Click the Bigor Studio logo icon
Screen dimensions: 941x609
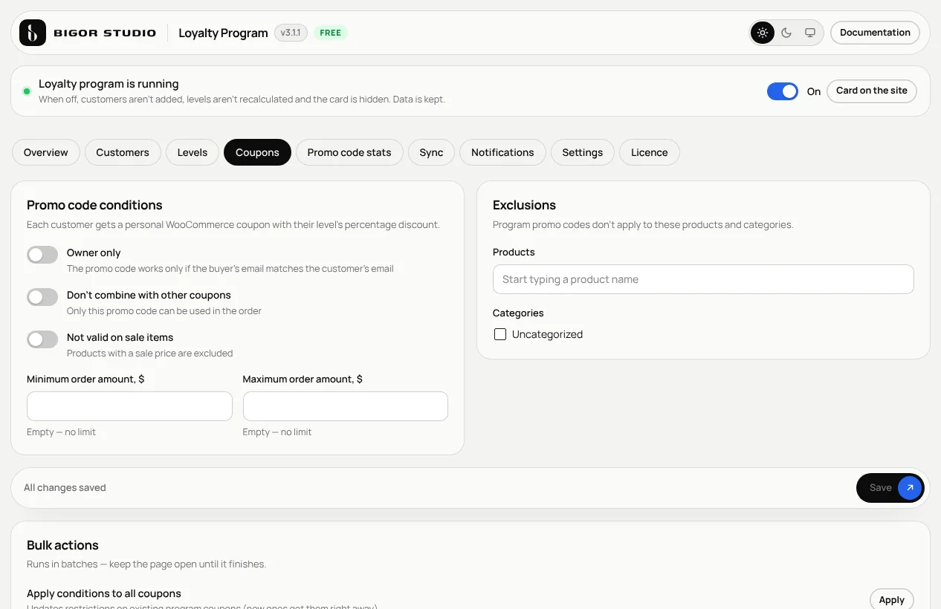[x=33, y=33]
